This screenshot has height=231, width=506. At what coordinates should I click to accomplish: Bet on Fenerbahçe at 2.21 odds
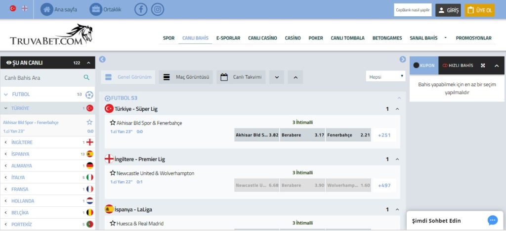tap(348, 135)
